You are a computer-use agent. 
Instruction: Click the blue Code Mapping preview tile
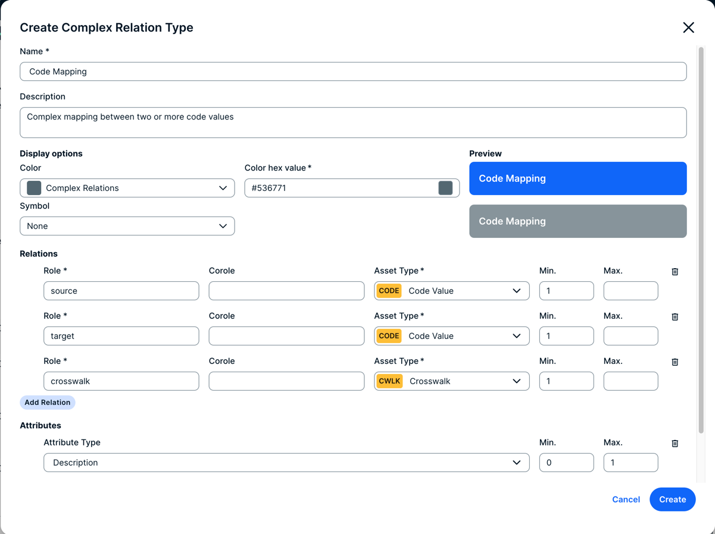pos(577,178)
